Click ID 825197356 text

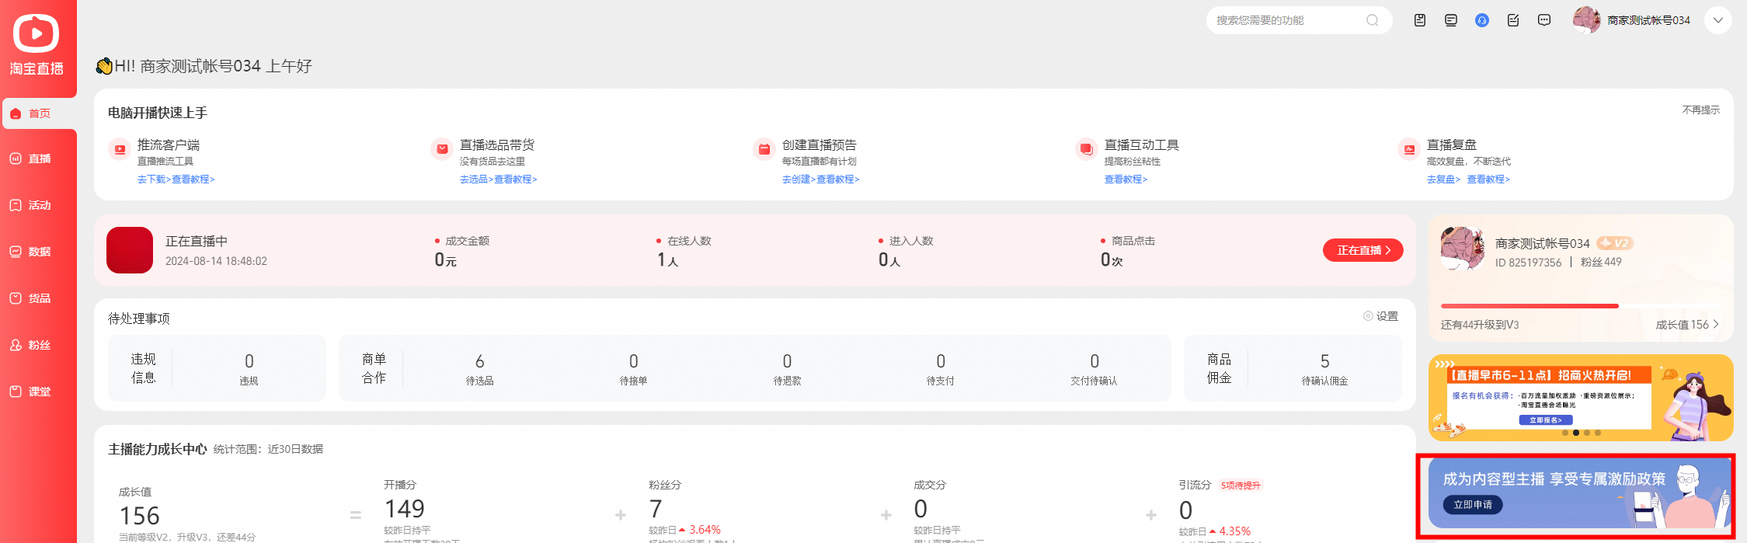(x=1528, y=263)
